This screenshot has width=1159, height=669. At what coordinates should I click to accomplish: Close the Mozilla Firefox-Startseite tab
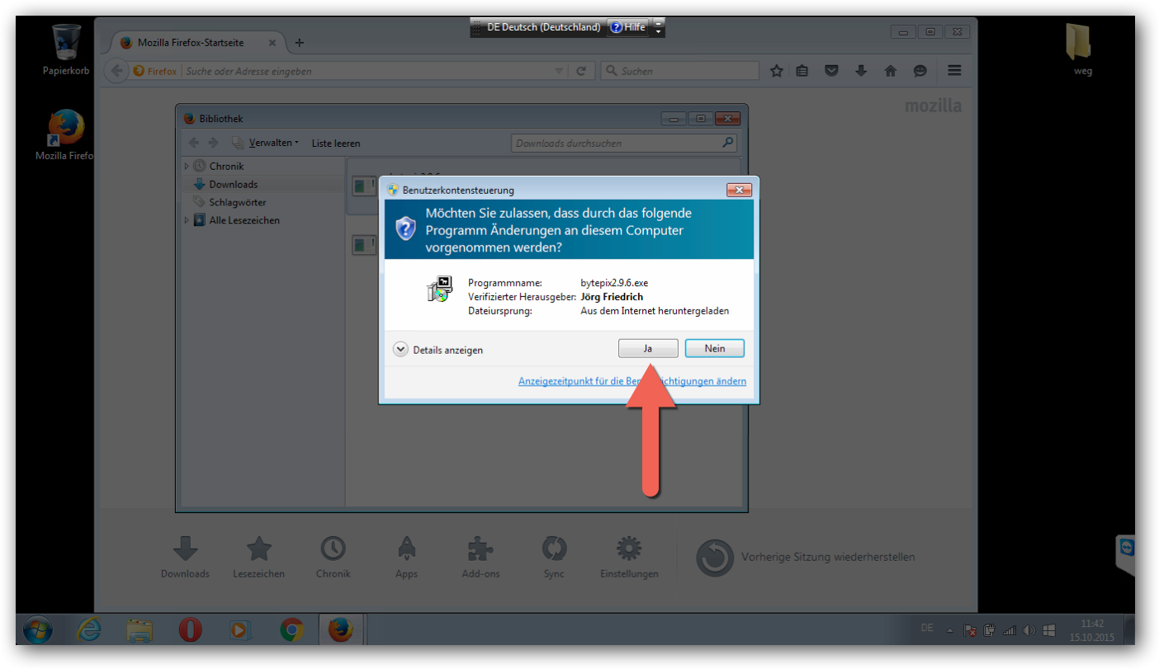pos(272,43)
